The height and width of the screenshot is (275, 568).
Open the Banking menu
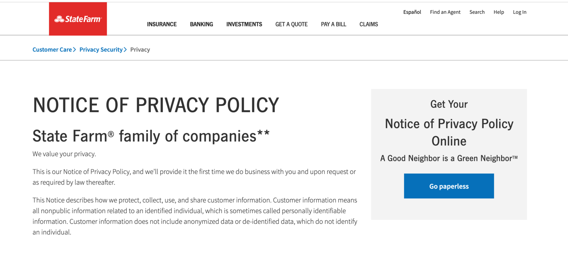(x=201, y=24)
